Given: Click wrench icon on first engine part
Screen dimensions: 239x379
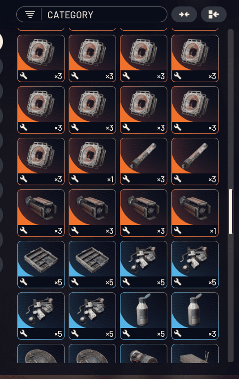Looking at the screenshot, I should click(24, 230).
